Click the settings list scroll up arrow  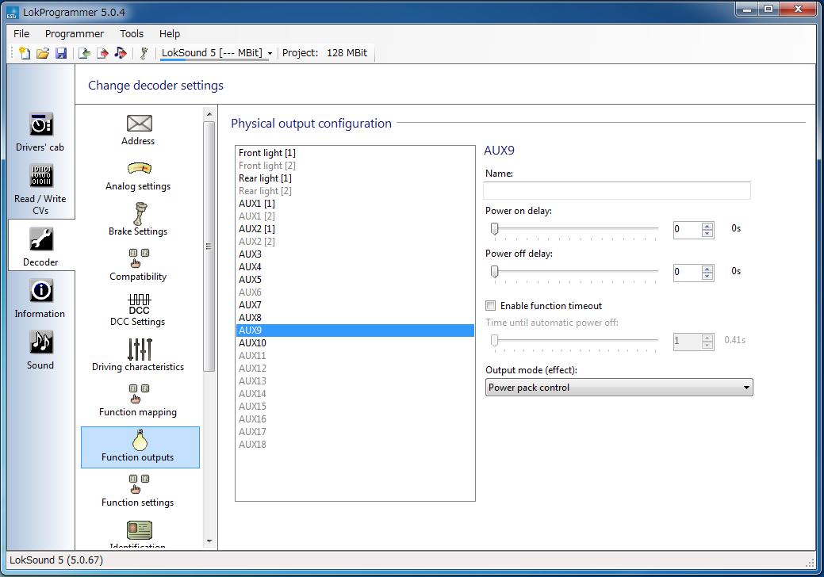209,114
